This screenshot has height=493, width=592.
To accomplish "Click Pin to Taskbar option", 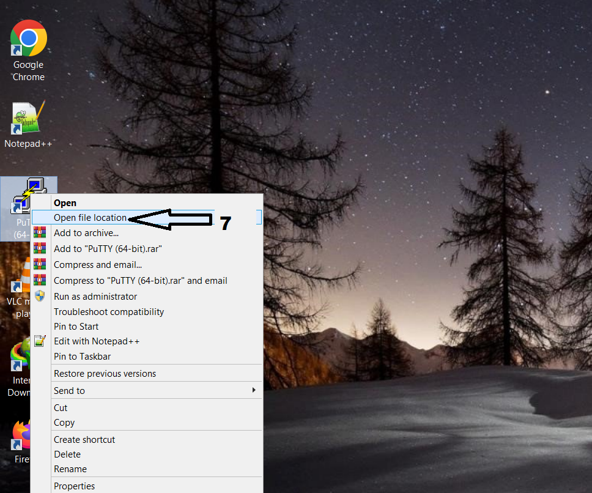I will 82,357.
